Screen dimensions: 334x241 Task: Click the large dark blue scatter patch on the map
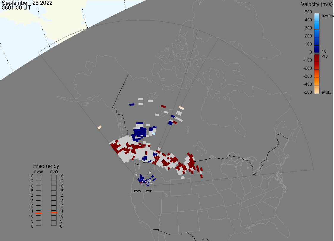[140, 132]
